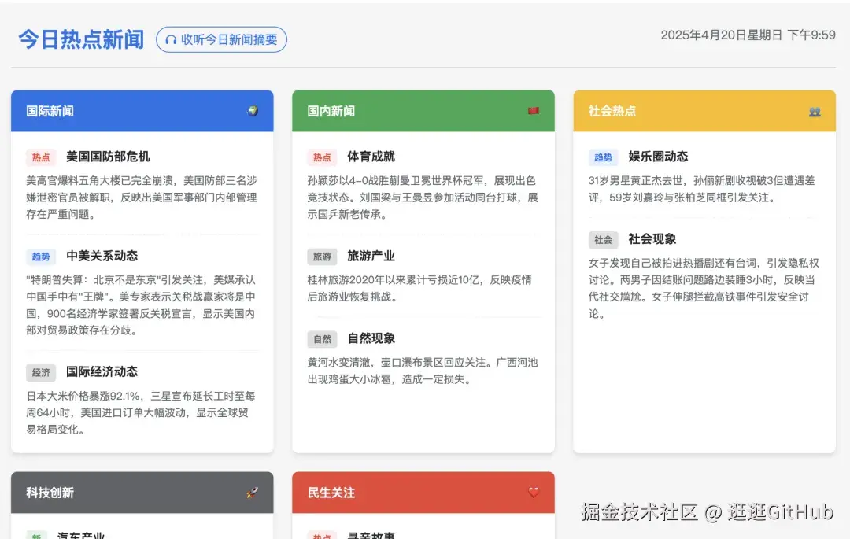Toggle the 自然 tag beside 自然现象
The width and height of the screenshot is (850, 539).
322,338
